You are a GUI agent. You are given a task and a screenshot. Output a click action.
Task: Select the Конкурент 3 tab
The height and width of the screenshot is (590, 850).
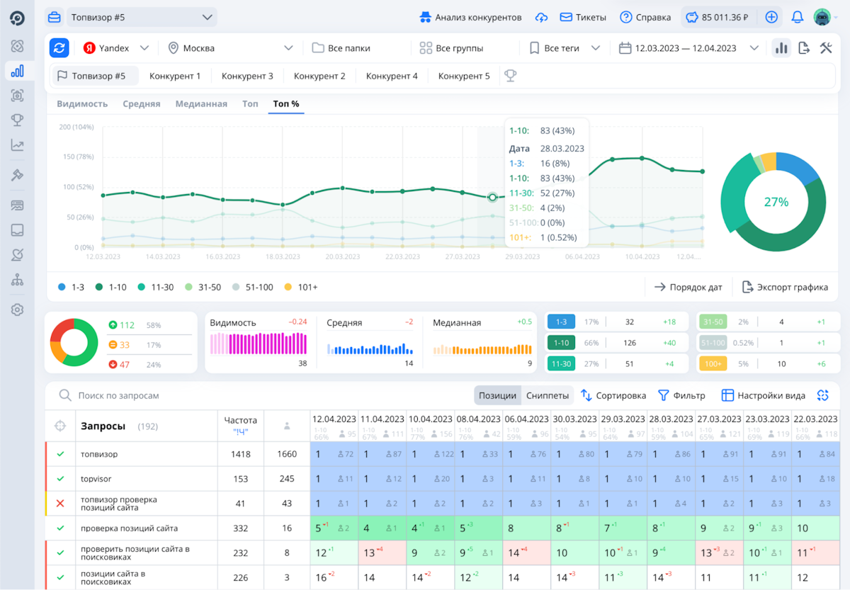pos(247,76)
